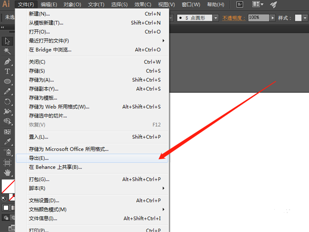The height and width of the screenshot is (232, 309).
Task: Open Adobe Bridge via Br icon
Action: 239,4
